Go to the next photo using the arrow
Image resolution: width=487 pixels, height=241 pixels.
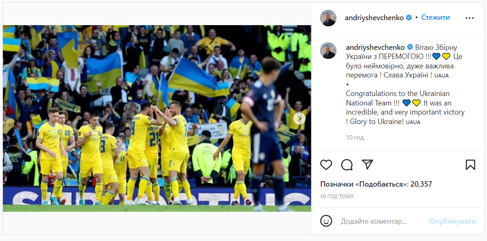tap(299, 118)
